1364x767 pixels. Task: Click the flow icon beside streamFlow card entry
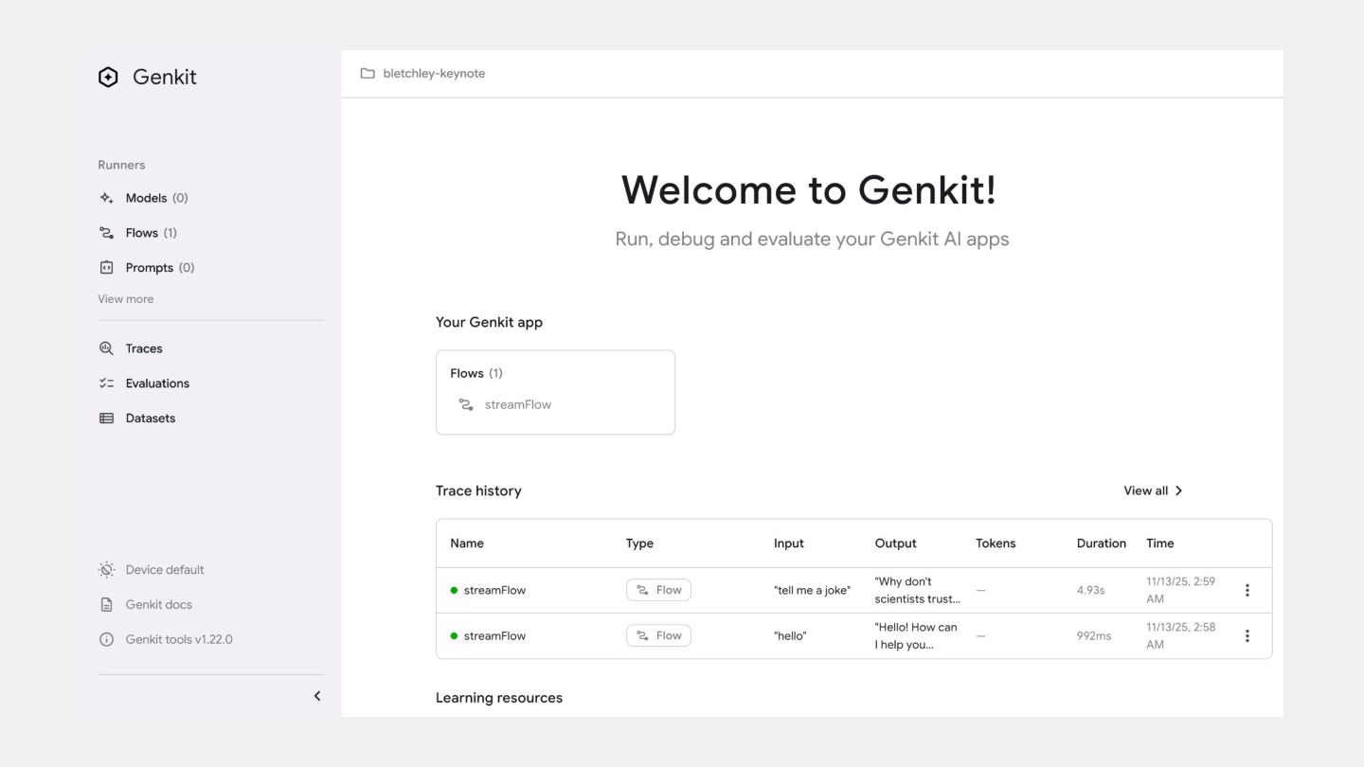click(465, 405)
